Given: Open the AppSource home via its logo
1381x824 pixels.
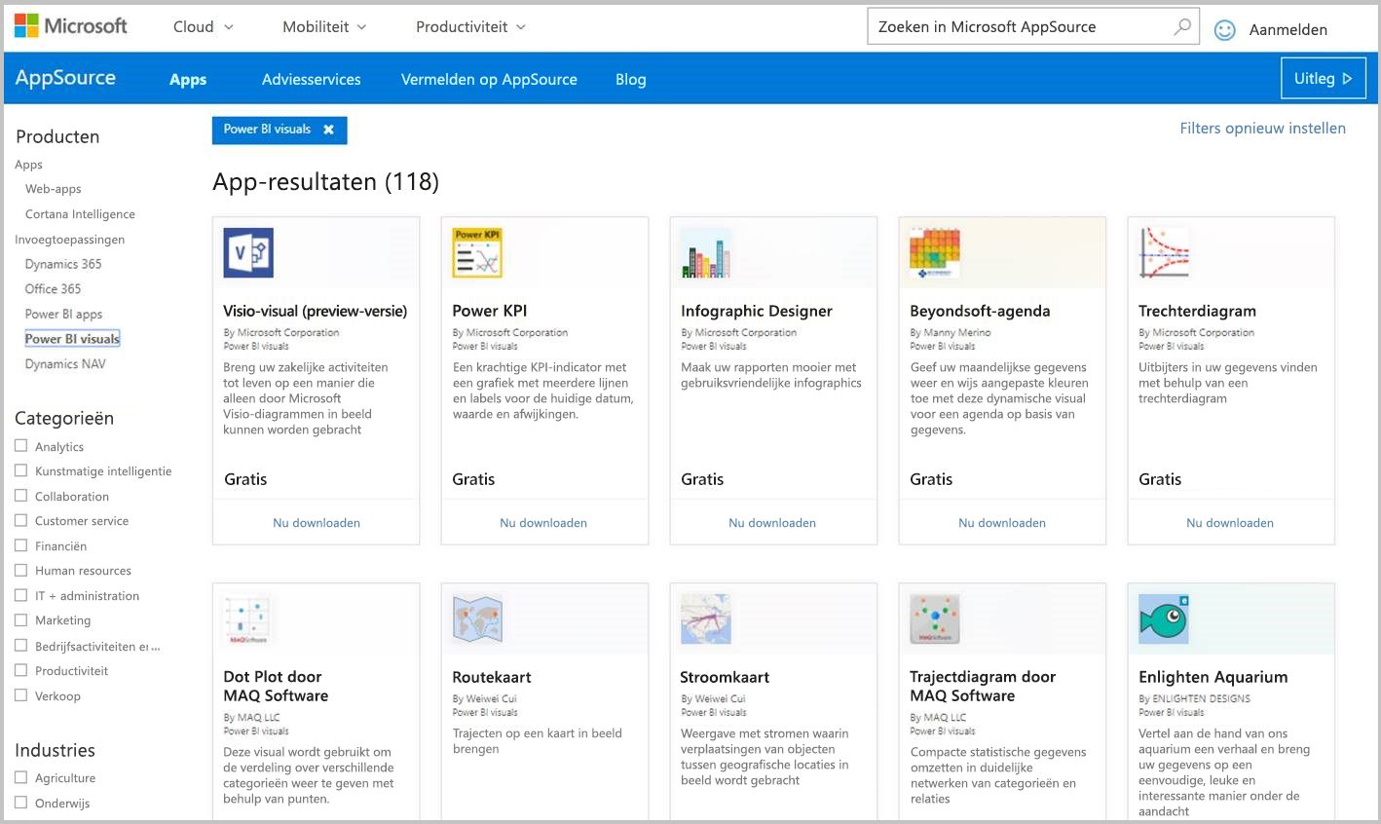Looking at the screenshot, I should pyautogui.click(x=65, y=77).
